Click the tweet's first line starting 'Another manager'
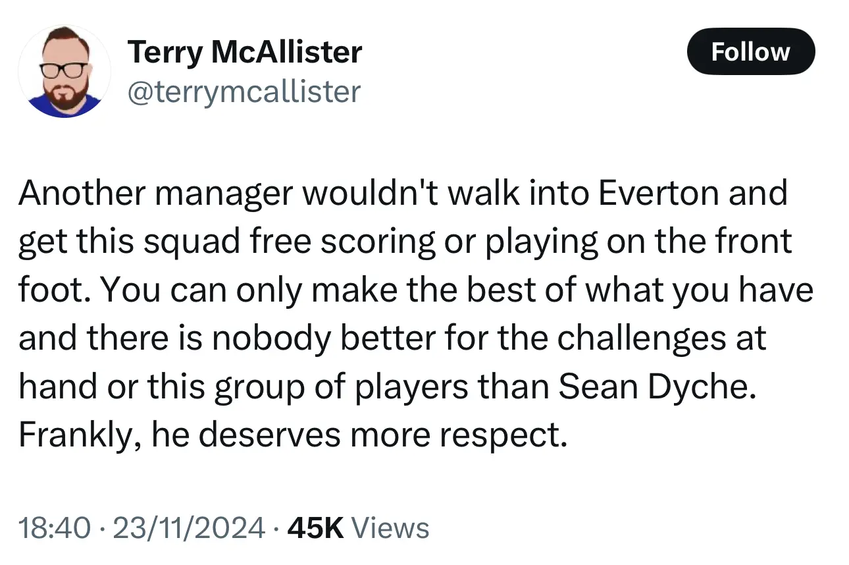Image resolution: width=849 pixels, height=565 pixels. tap(401, 193)
